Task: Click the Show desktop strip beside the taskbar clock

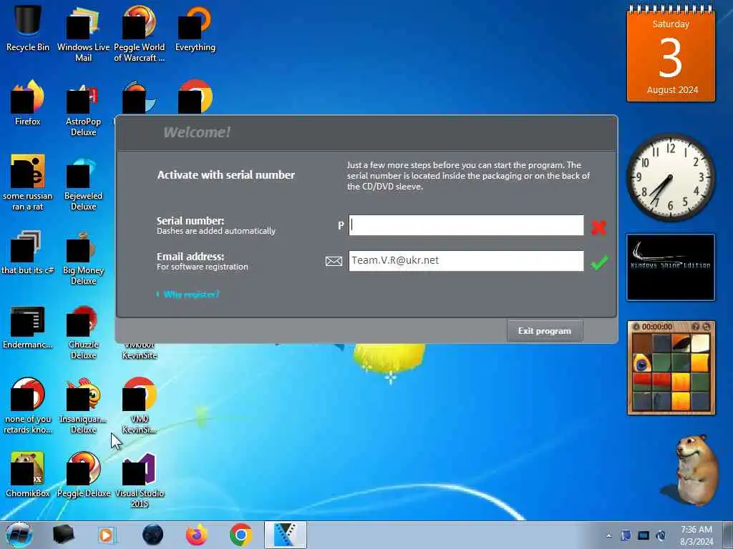Action: (x=729, y=535)
